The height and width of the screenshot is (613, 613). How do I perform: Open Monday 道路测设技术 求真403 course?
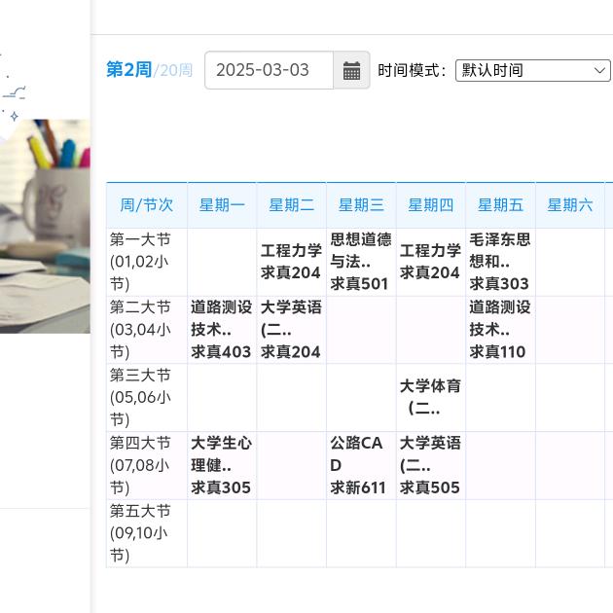pos(222,330)
